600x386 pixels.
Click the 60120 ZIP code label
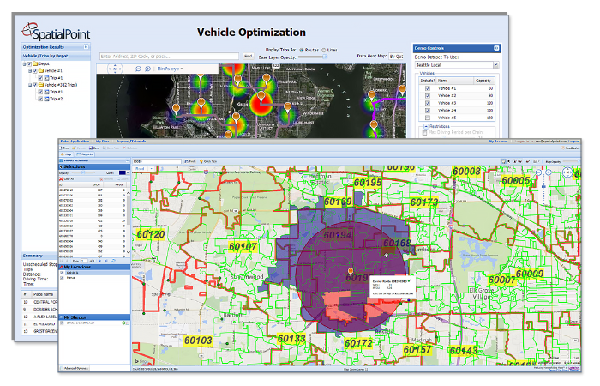pyautogui.click(x=151, y=234)
